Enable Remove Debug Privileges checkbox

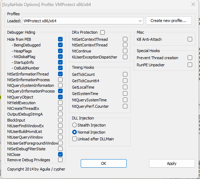click(x=60, y=160)
